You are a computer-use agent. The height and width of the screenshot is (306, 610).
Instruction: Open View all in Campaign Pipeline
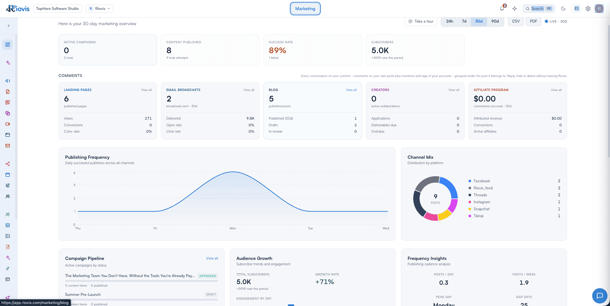click(x=212, y=258)
